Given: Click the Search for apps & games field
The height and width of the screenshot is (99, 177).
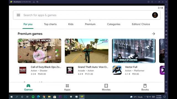Looking at the screenshot, I should (87, 15).
